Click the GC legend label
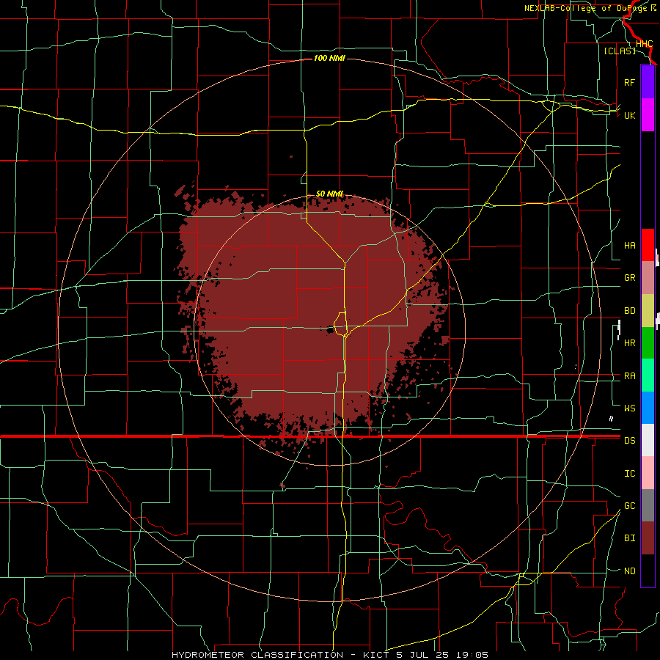 pyautogui.click(x=629, y=506)
